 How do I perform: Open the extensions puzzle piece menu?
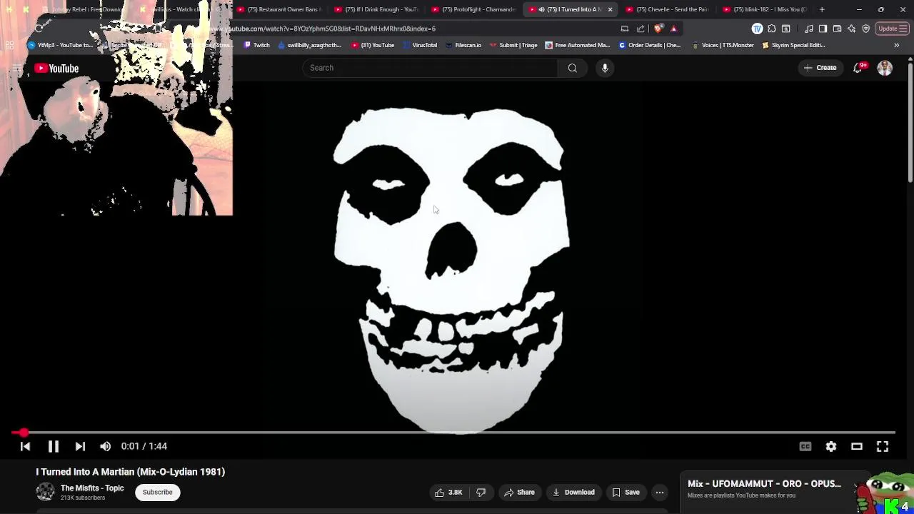click(772, 29)
